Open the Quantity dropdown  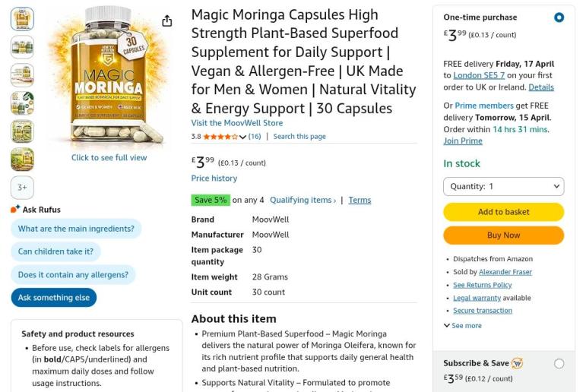click(x=503, y=186)
